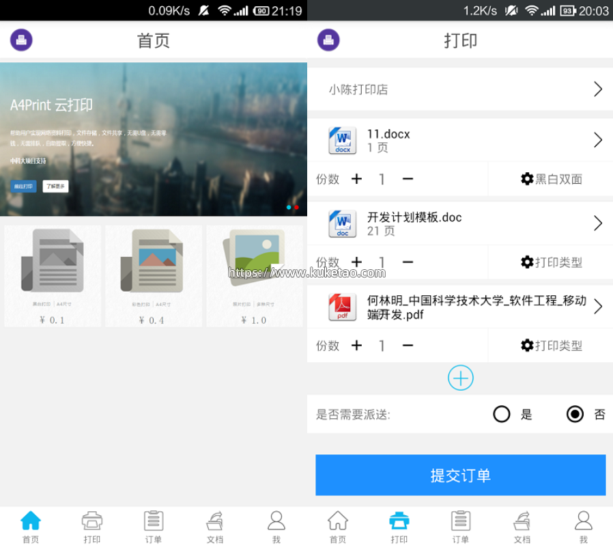
Task: Decrease copies for the pdf file
Action: (408, 345)
